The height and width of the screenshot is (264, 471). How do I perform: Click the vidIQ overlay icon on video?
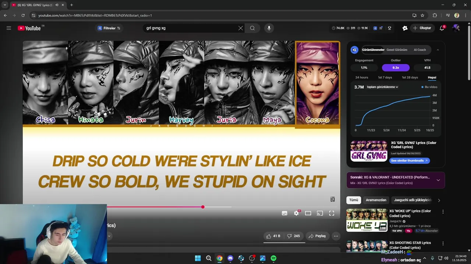332,199
